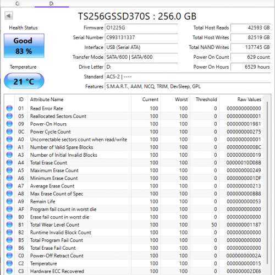Click status icon for Temperature attribute row

coord(9,263)
